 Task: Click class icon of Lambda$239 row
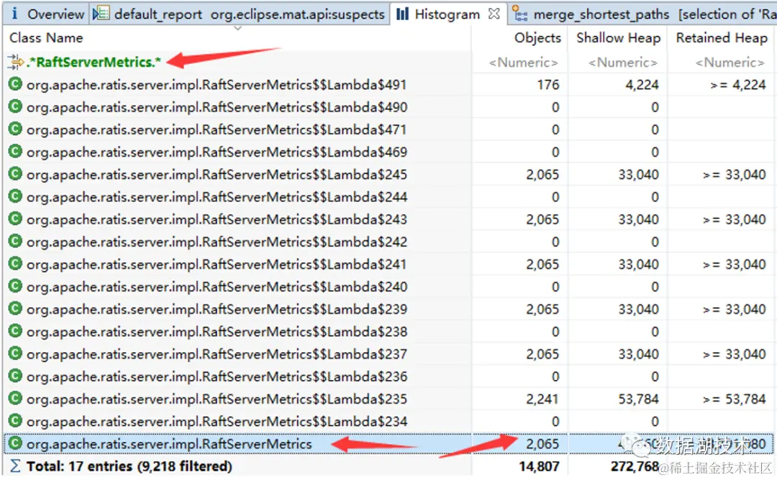15,308
